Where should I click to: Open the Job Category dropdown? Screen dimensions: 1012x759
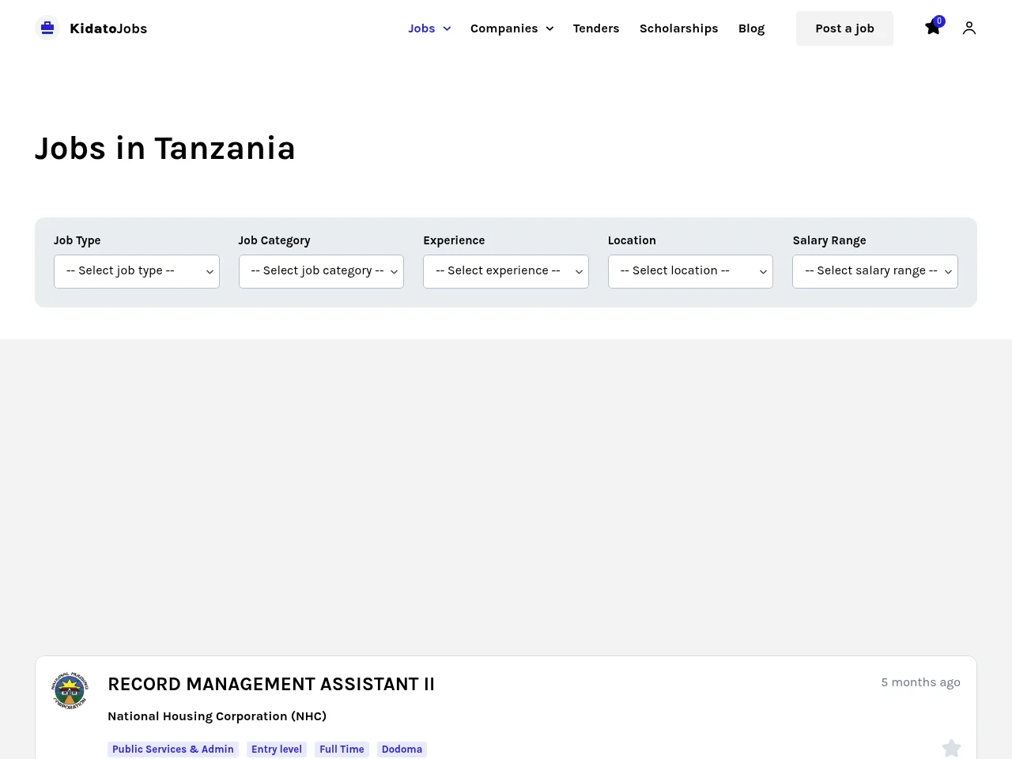[321, 271]
